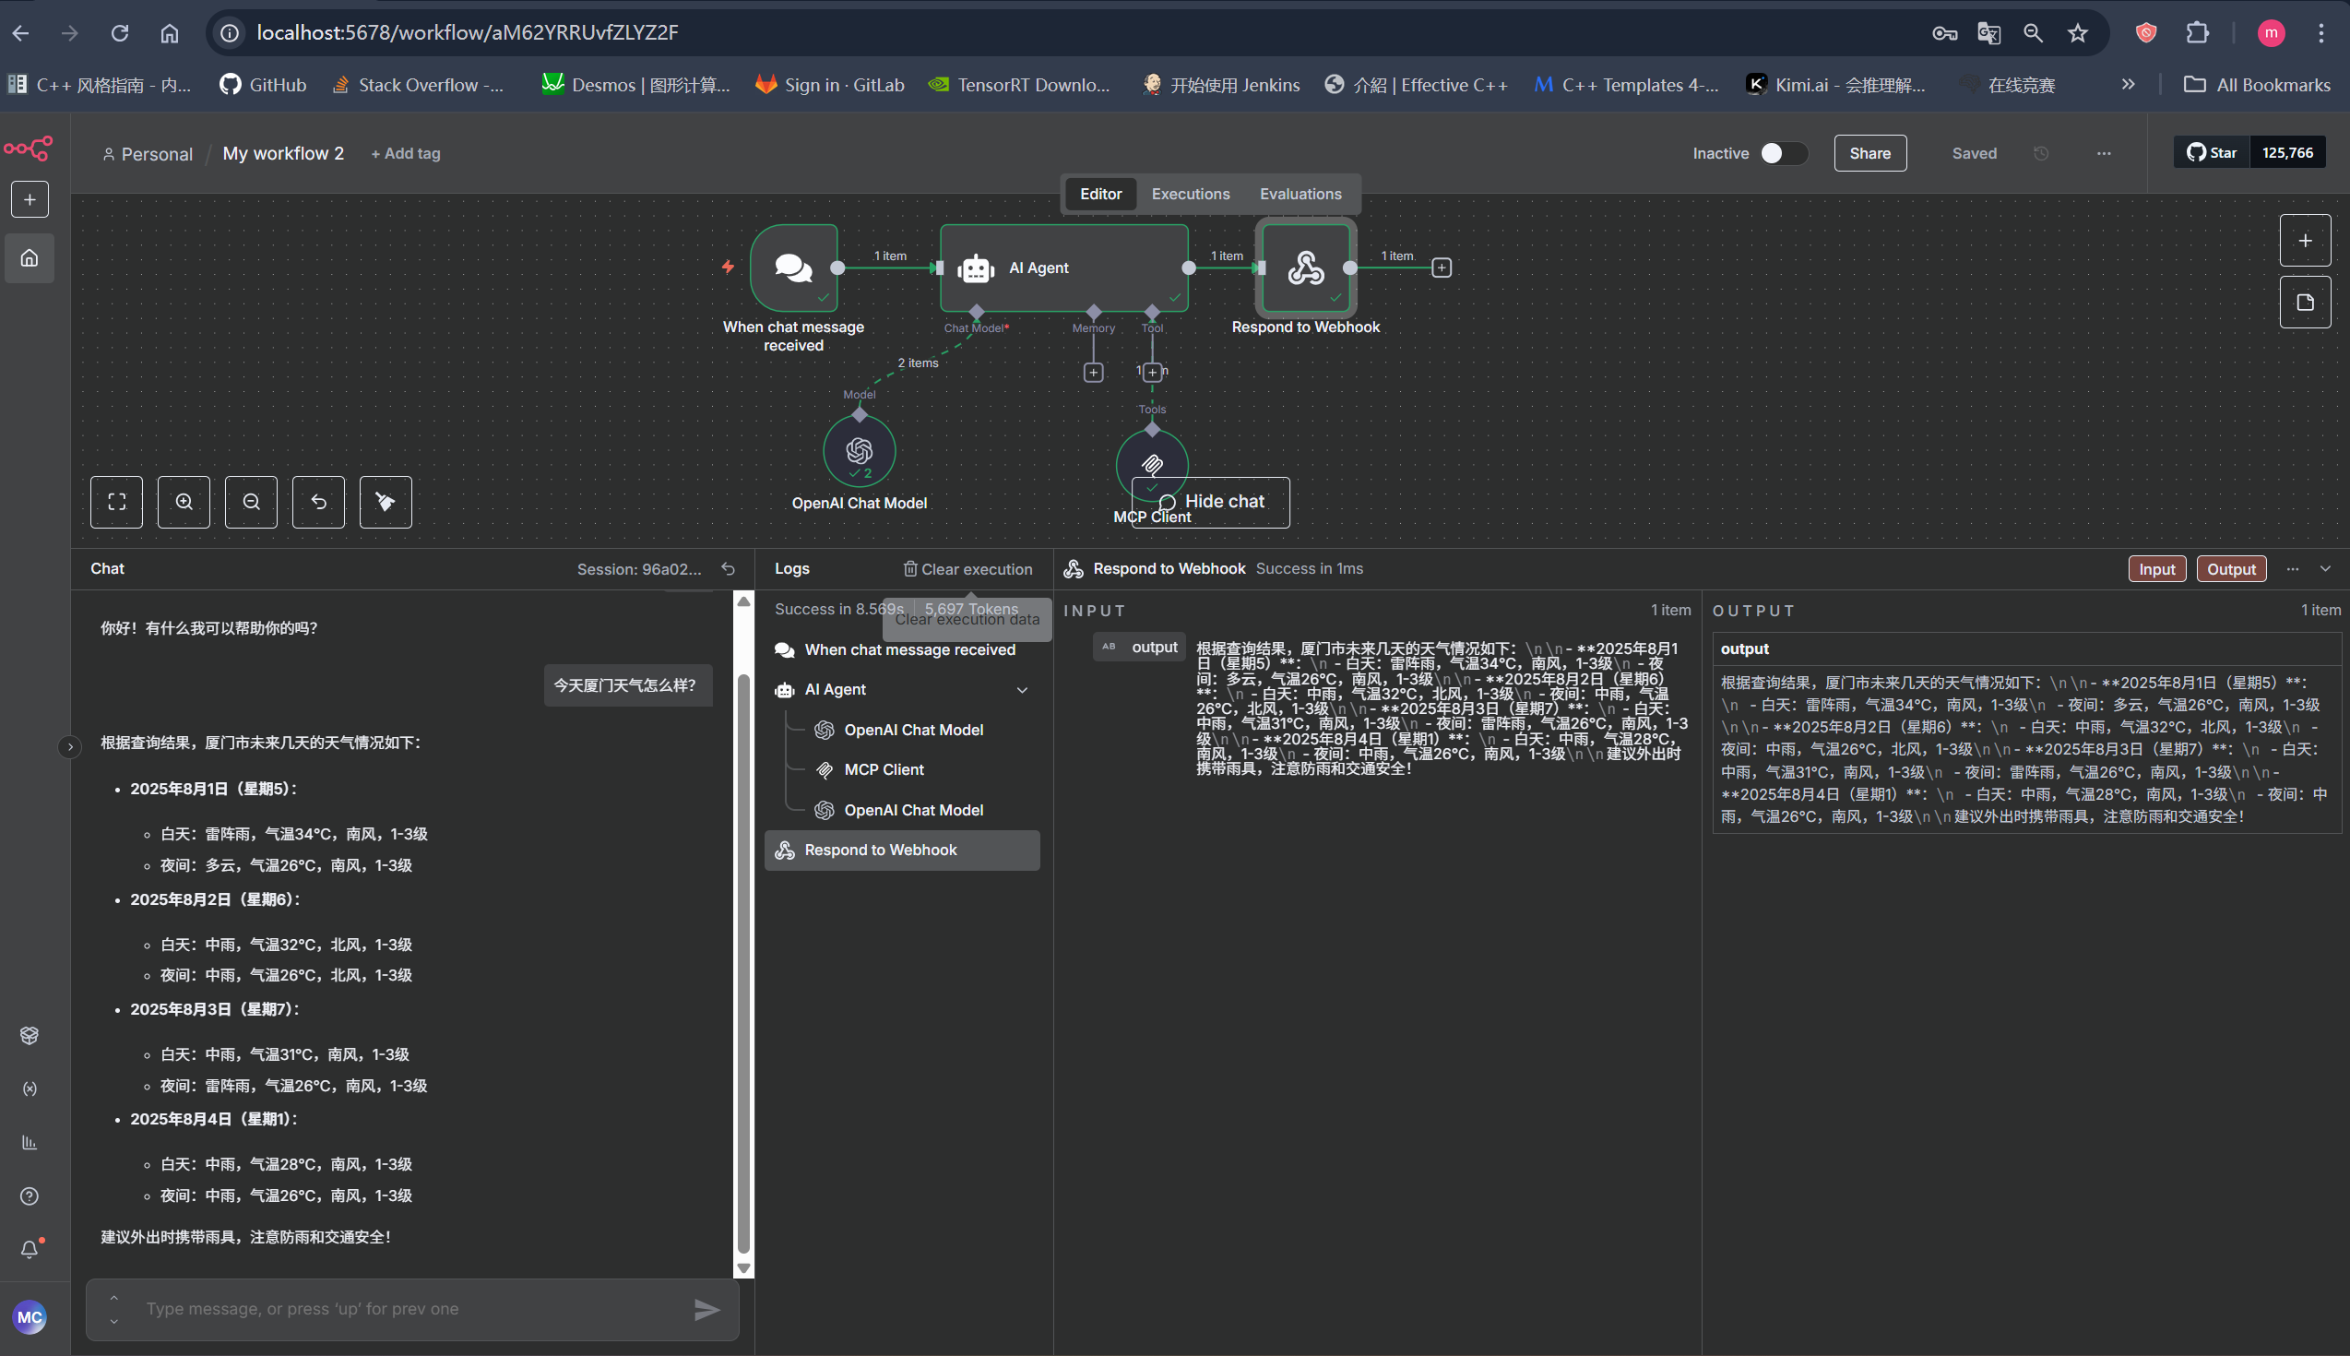Switch to the Editor tab
The image size is (2350, 1356).
[1100, 194]
